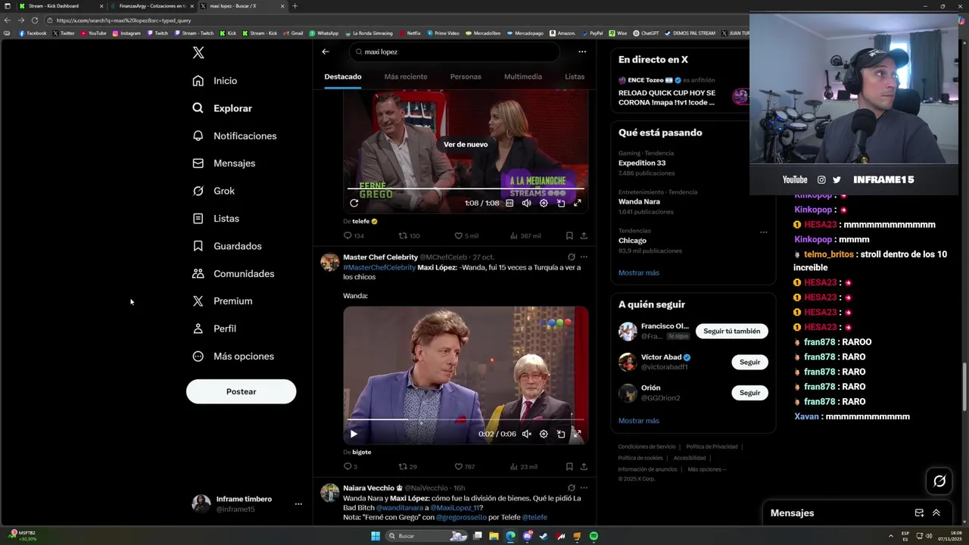Image resolution: width=969 pixels, height=545 pixels.
Task: Share the telefe post
Action: click(584, 235)
